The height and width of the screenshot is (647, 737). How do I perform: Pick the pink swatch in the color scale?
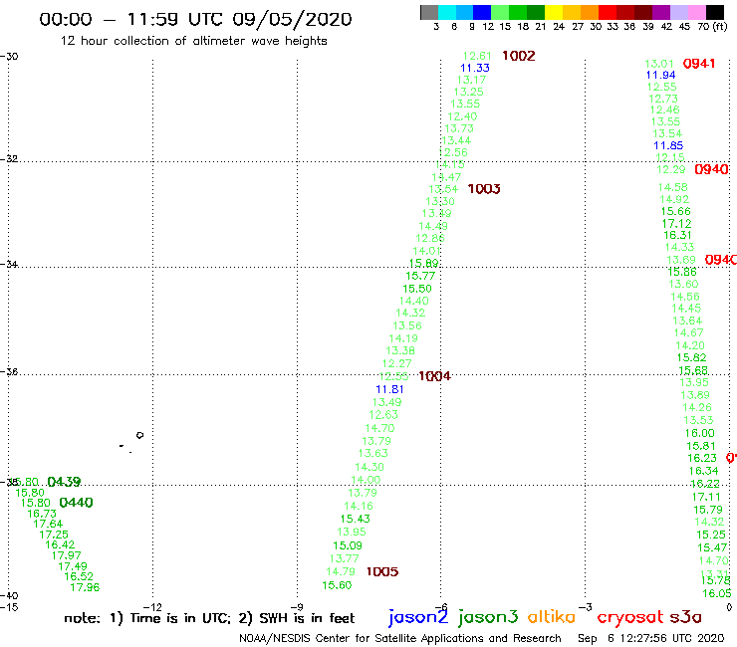click(x=696, y=13)
